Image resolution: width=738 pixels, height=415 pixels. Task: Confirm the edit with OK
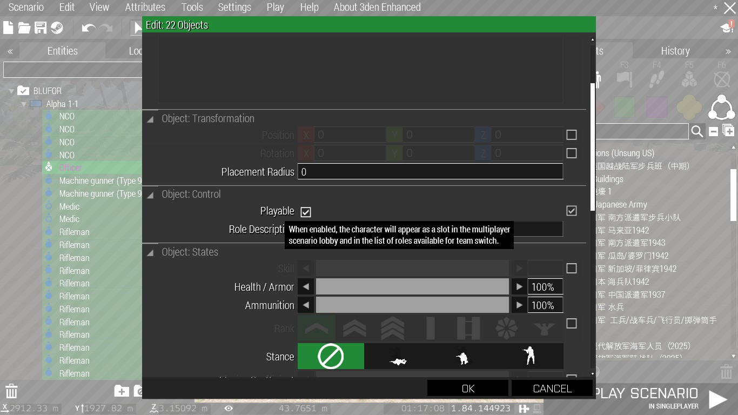pos(468,389)
